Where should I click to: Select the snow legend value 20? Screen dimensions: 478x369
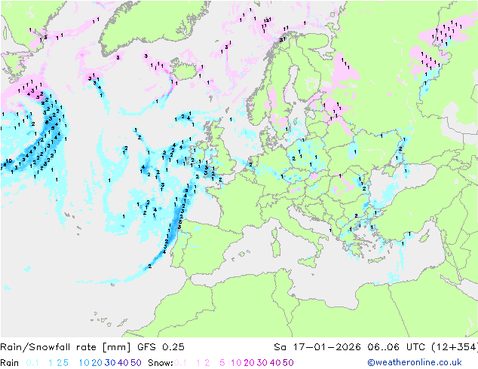coord(249,363)
